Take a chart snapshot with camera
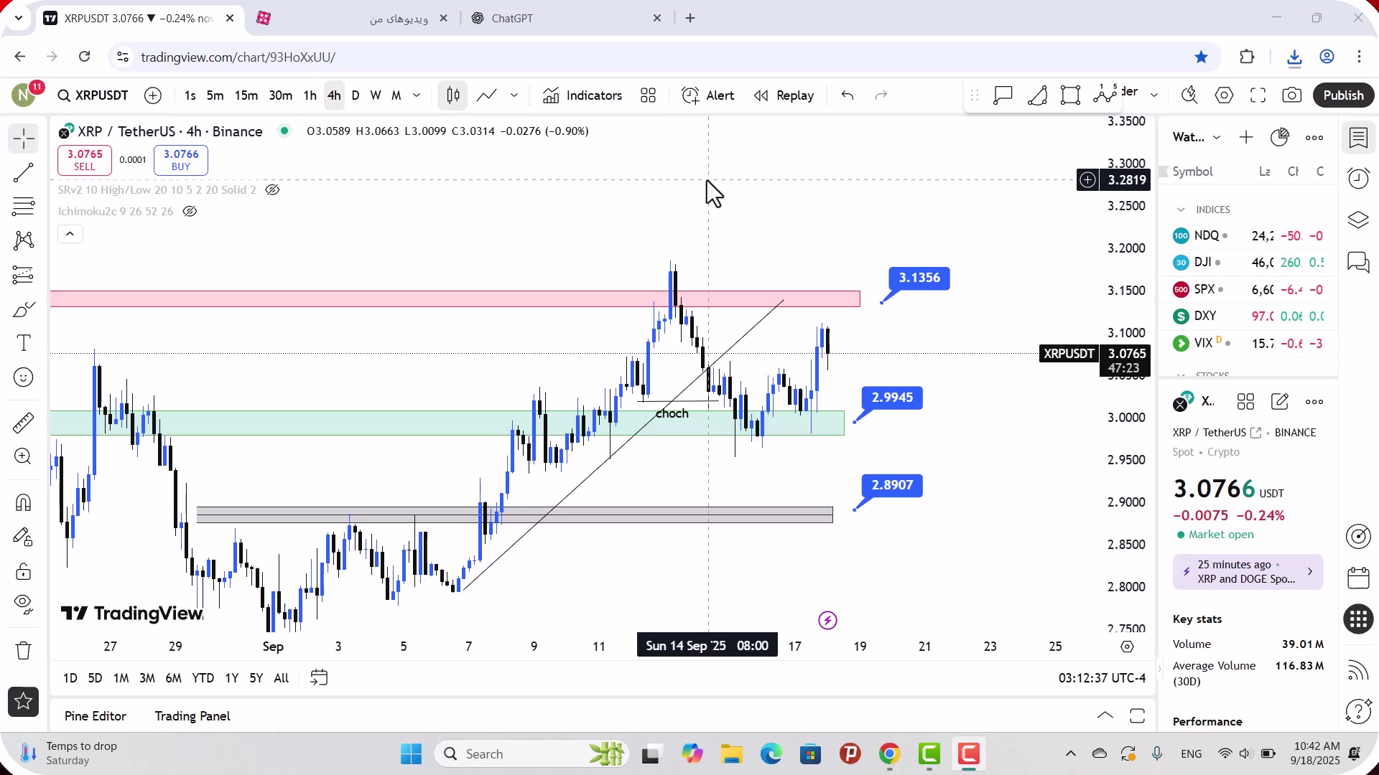The image size is (1379, 775). 1292,95
